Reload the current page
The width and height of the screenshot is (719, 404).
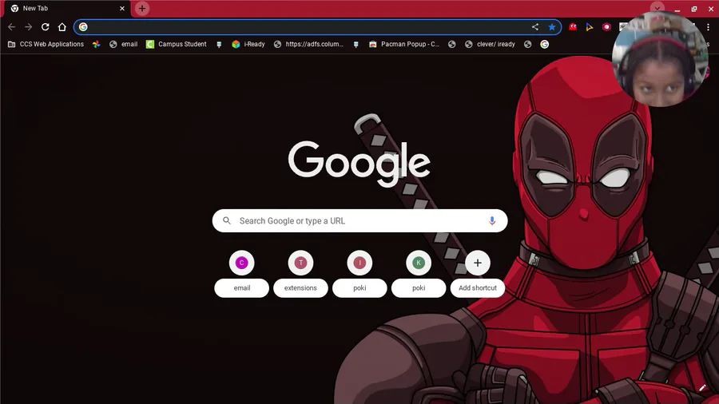click(46, 27)
